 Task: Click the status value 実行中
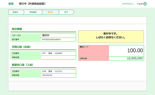click(x=46, y=35)
